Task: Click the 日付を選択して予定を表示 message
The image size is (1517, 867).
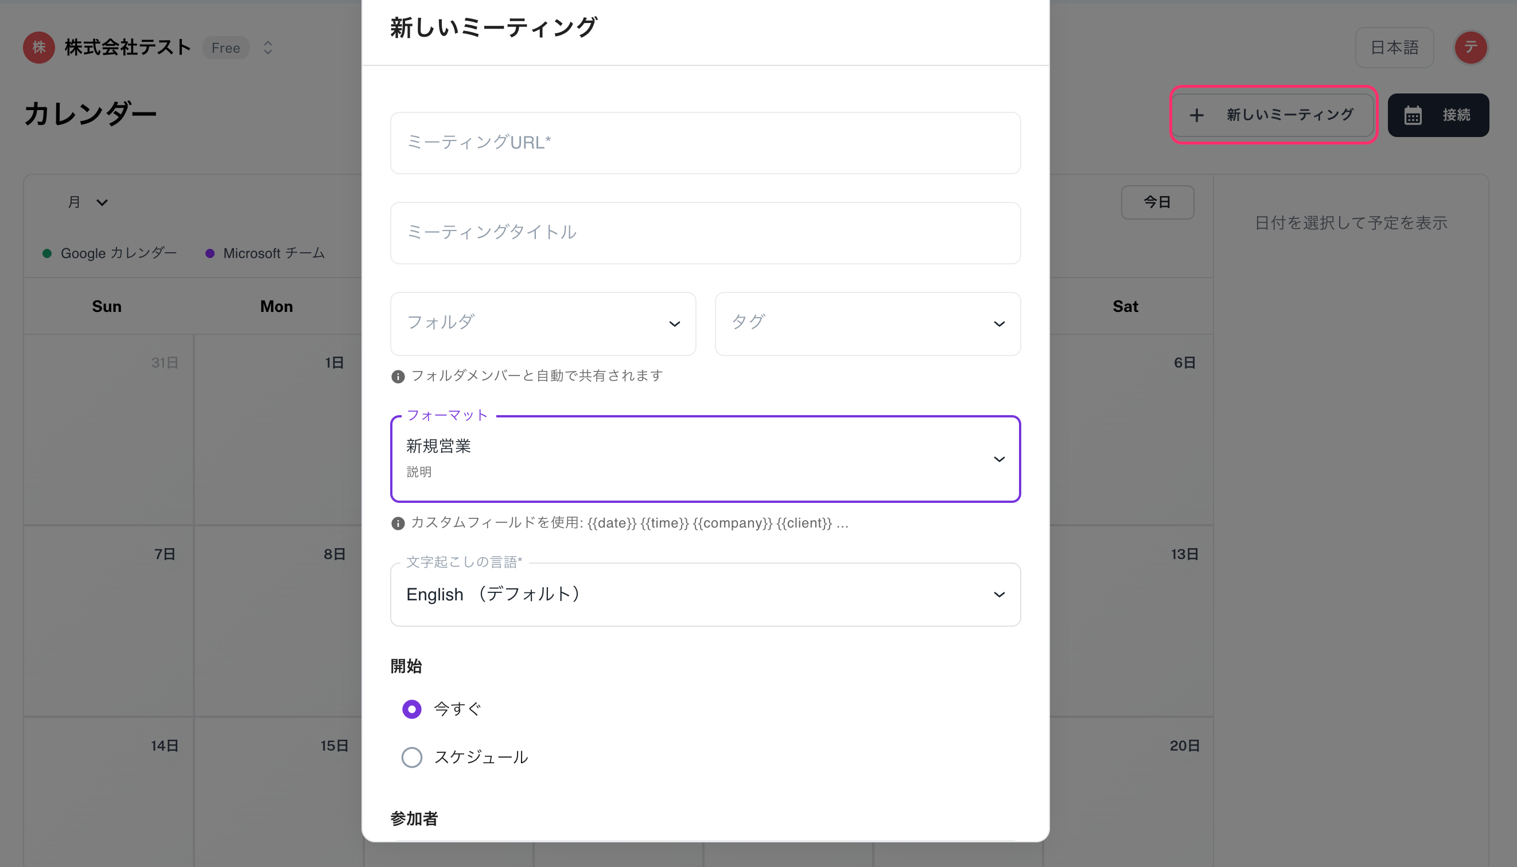Action: (x=1351, y=223)
